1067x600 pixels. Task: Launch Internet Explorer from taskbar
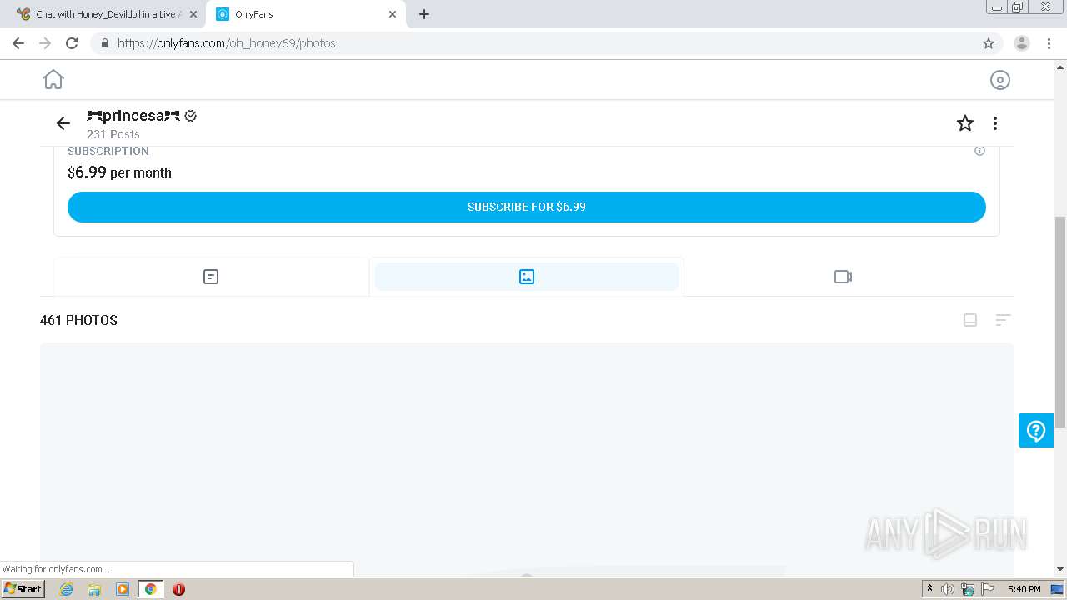pyautogui.click(x=67, y=589)
